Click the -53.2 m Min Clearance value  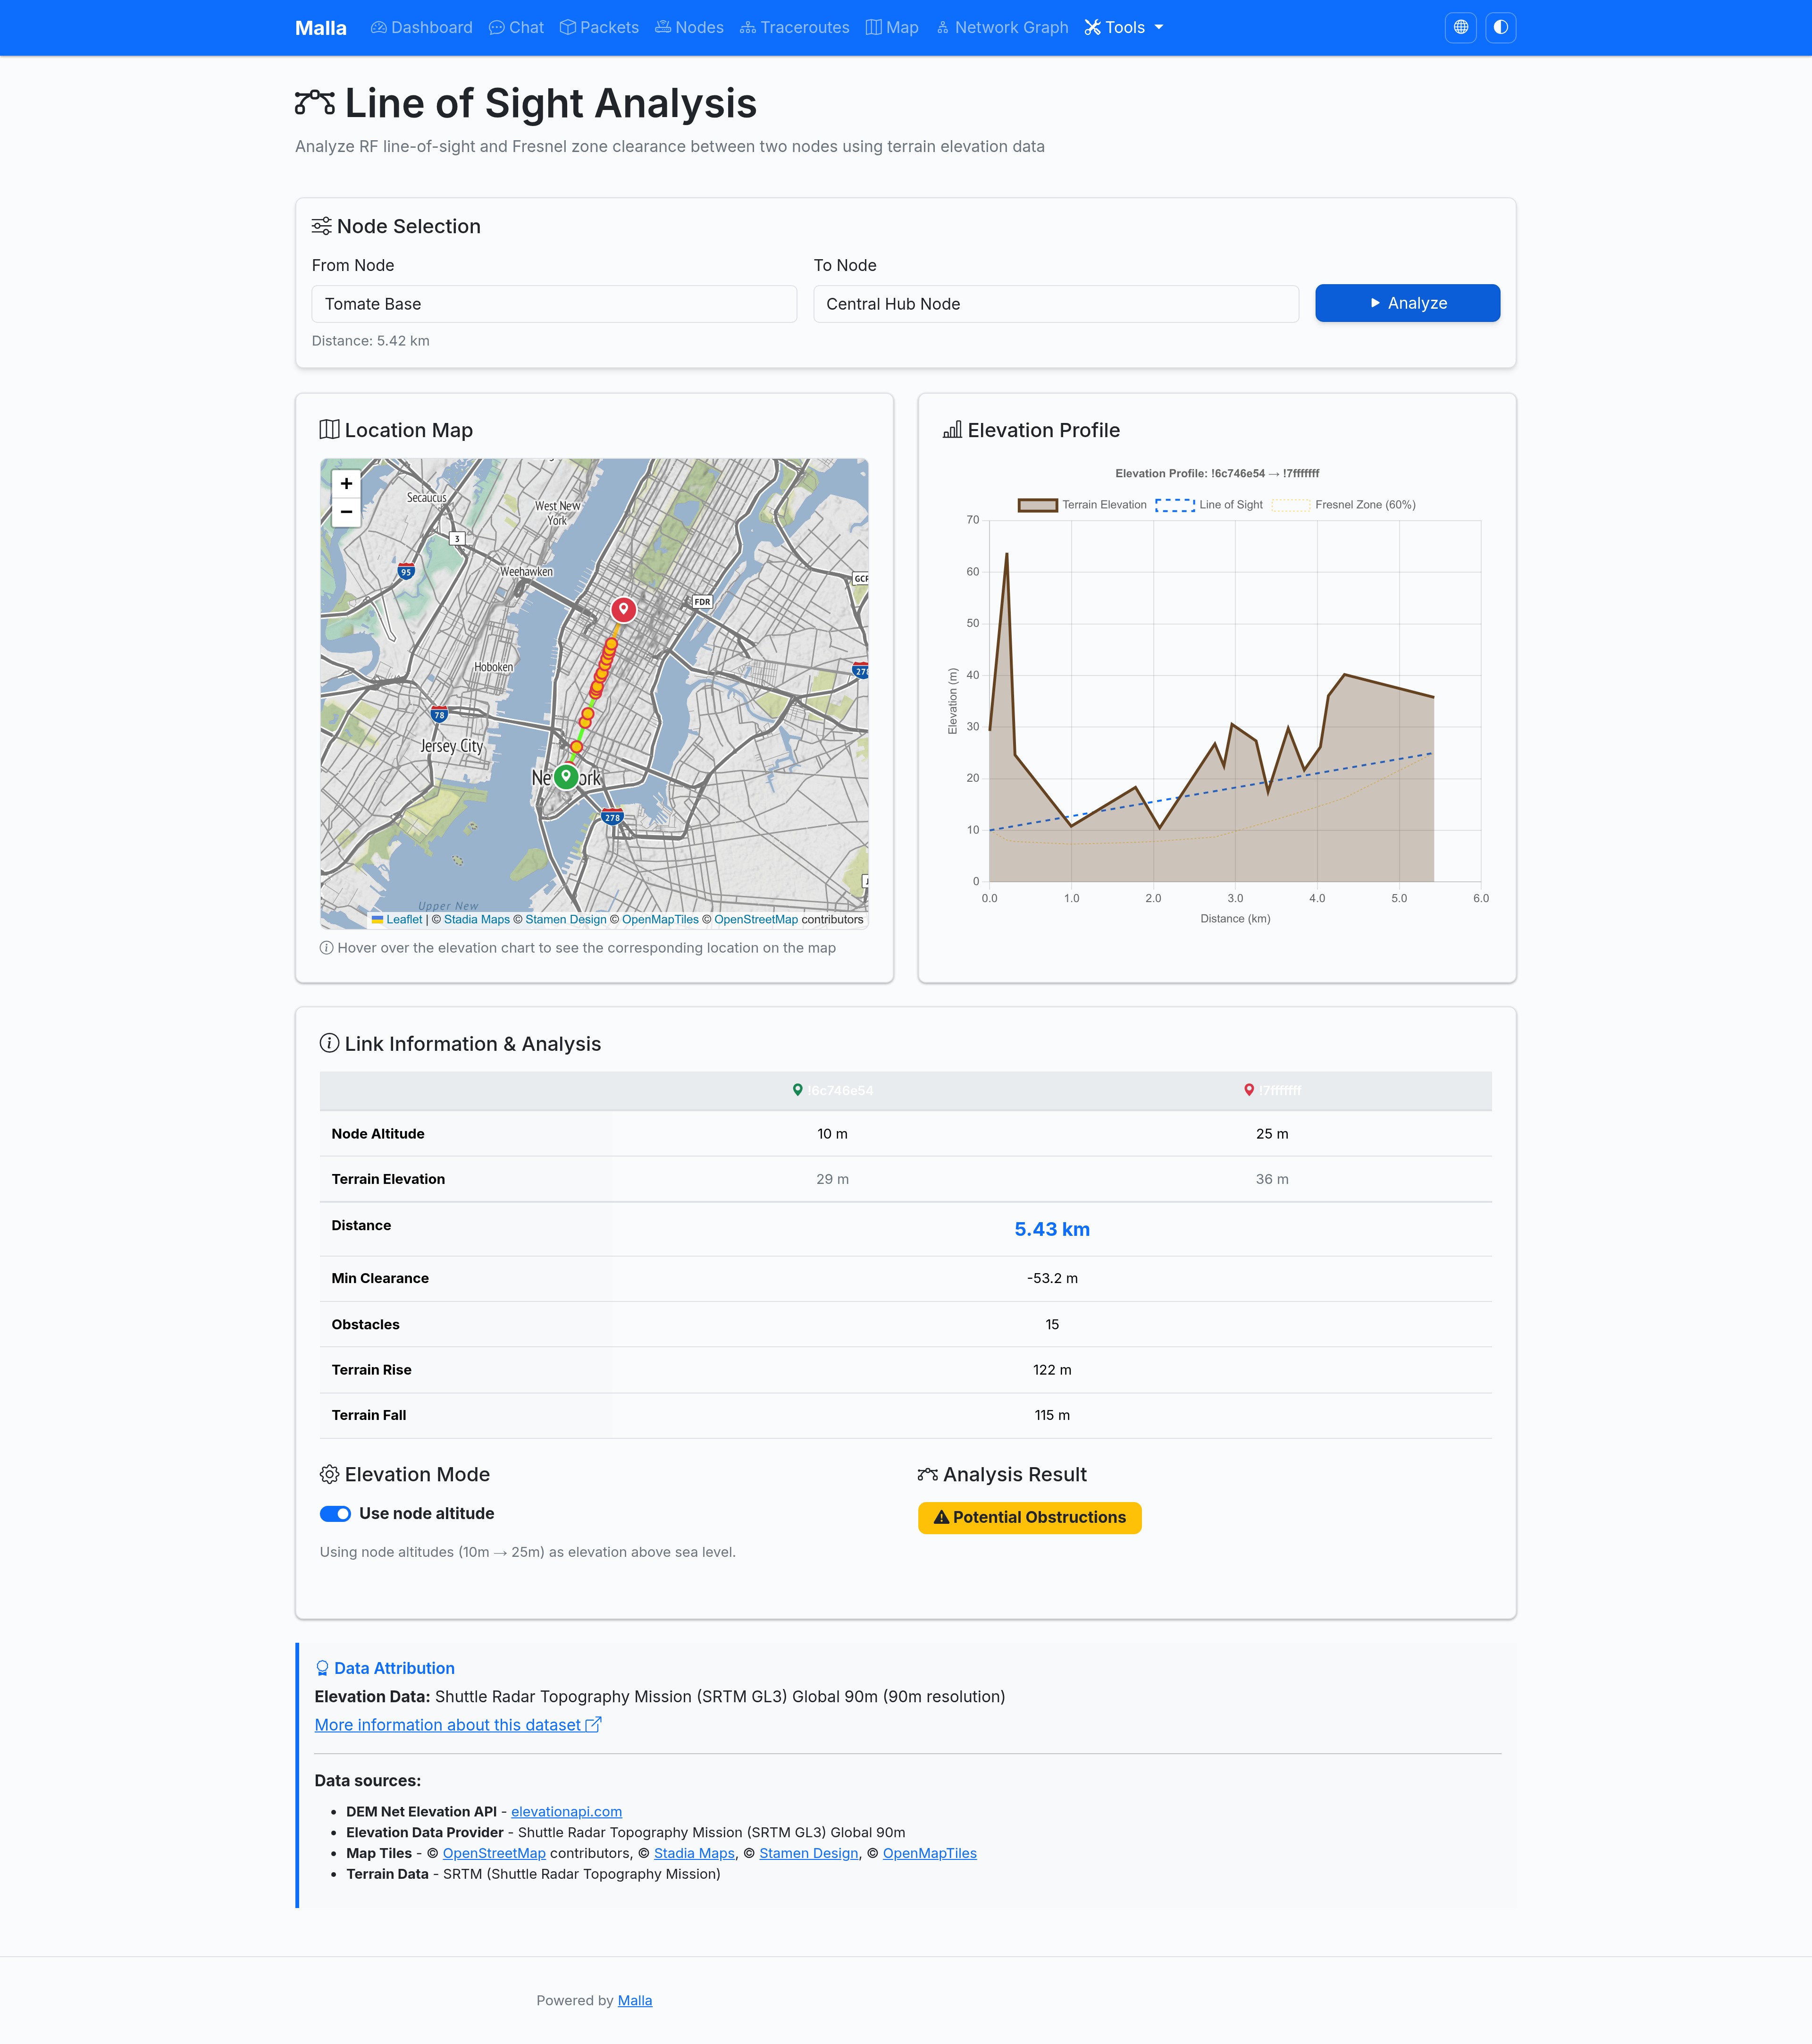click(x=1052, y=1279)
